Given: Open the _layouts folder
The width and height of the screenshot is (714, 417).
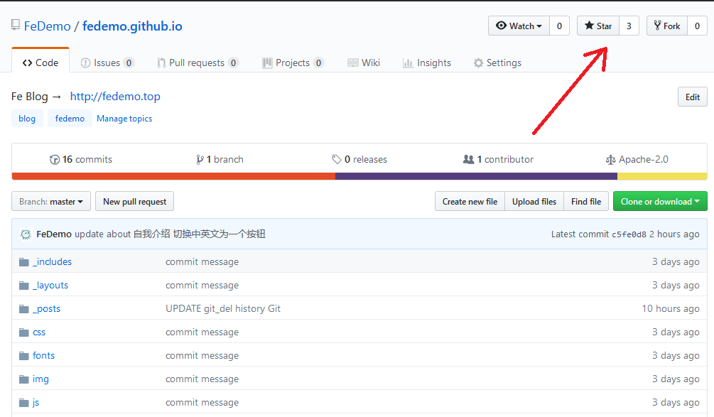Looking at the screenshot, I should tap(50, 285).
